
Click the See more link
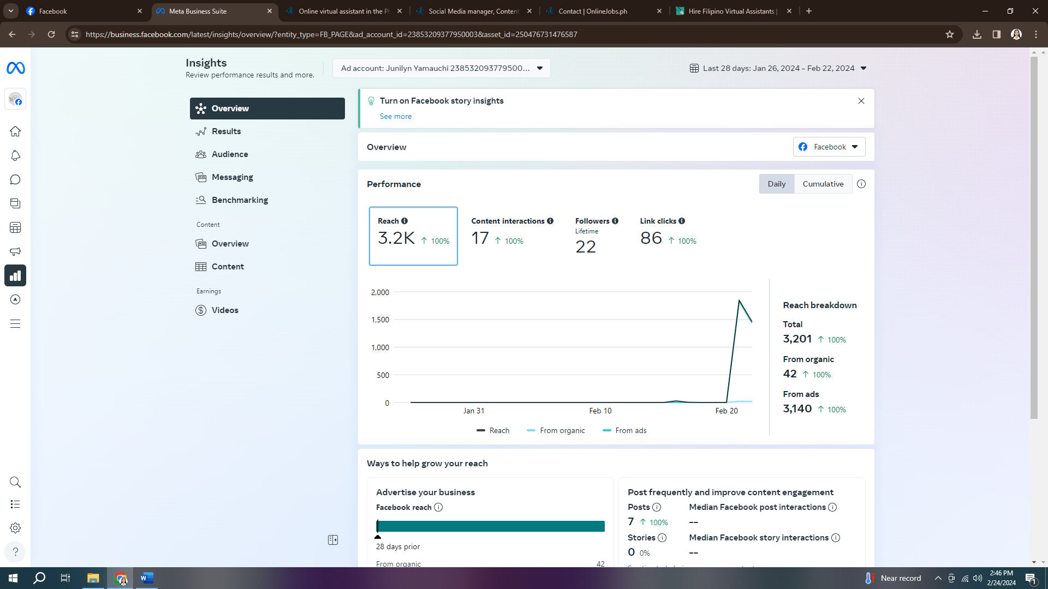(x=396, y=116)
